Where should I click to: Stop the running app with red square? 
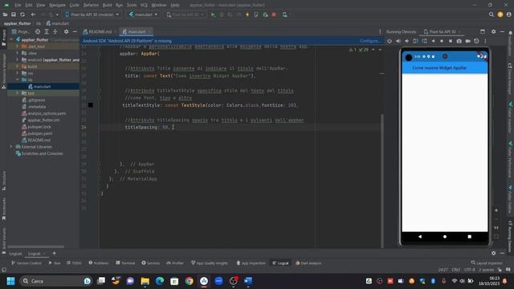click(x=274, y=14)
